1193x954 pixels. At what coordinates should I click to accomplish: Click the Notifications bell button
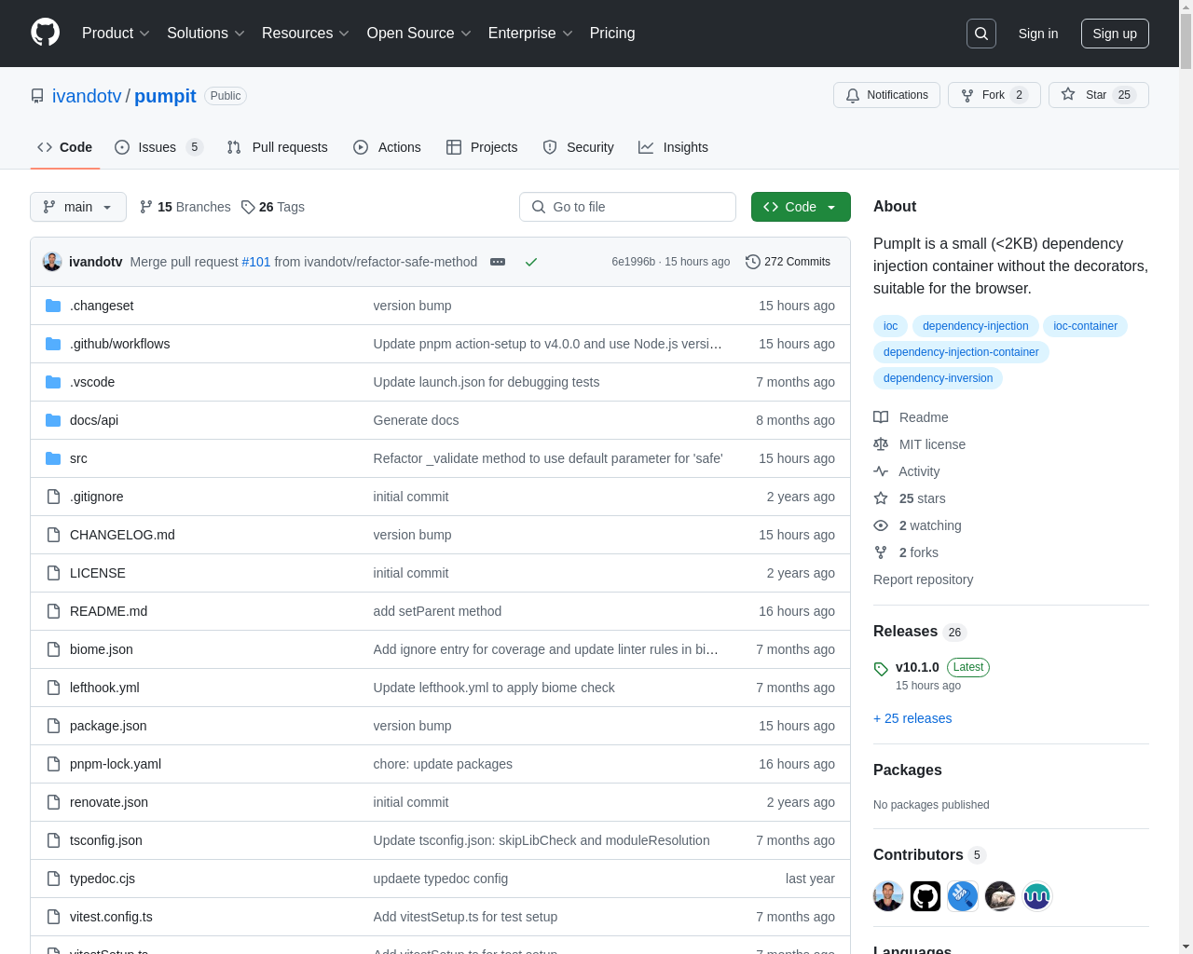[886, 95]
